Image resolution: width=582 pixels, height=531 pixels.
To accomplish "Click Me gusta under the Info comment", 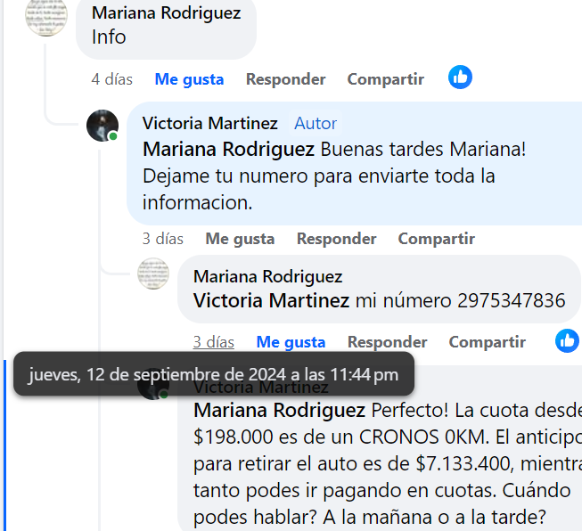I will (x=189, y=79).
